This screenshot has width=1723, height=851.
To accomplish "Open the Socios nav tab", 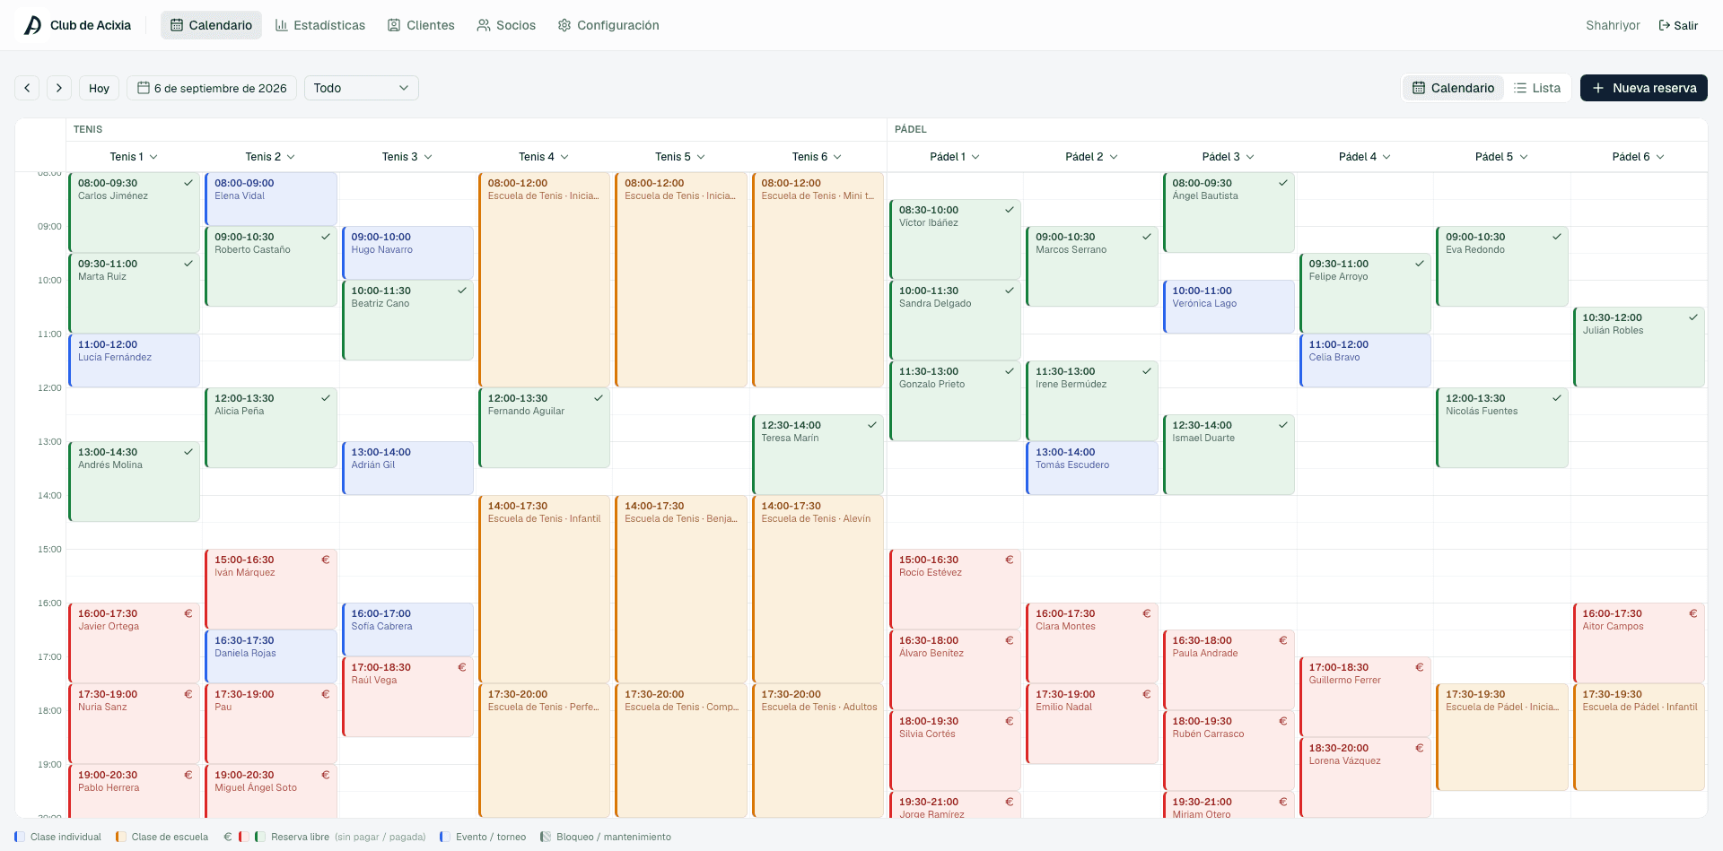I will coord(506,25).
